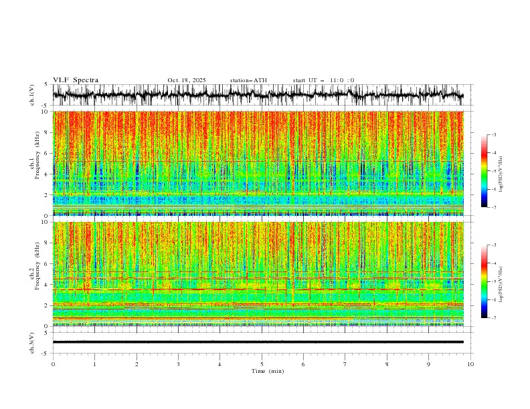Click the ch.1(V) axis tick label "5"
Screen dimensions: 530x409
46,85
